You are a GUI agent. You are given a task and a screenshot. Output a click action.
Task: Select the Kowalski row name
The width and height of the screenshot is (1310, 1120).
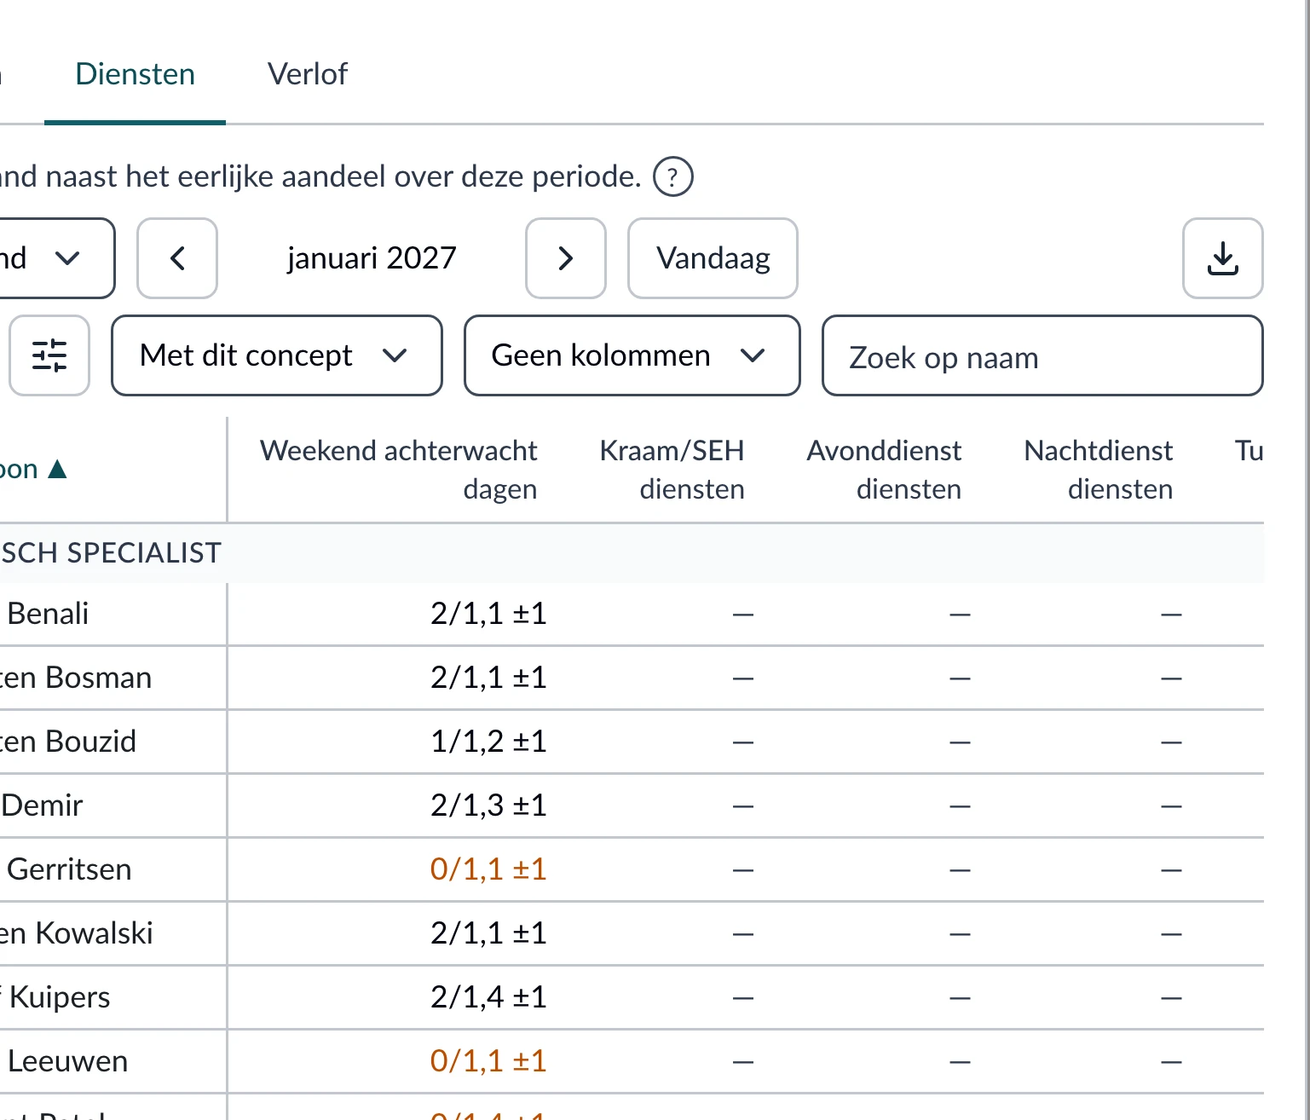(77, 933)
